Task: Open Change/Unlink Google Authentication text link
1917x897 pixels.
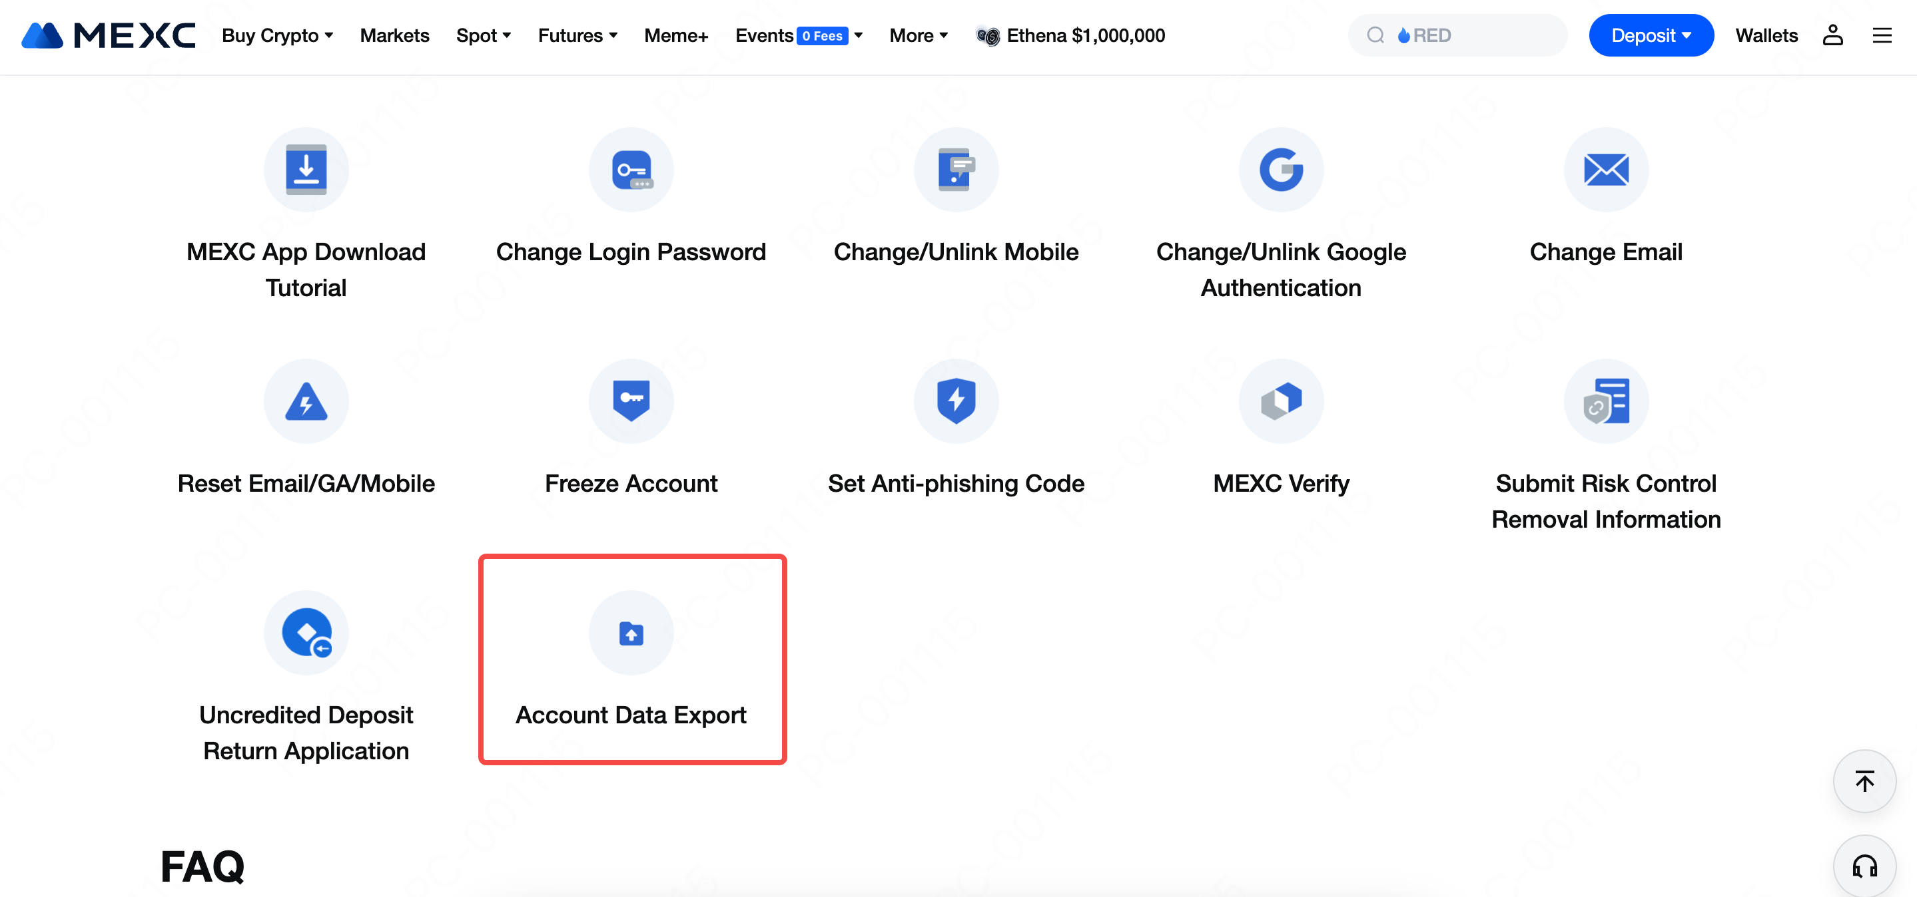Action: [1281, 269]
